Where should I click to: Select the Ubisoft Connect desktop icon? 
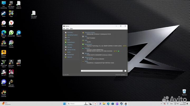pyautogui.click(x=11, y=44)
